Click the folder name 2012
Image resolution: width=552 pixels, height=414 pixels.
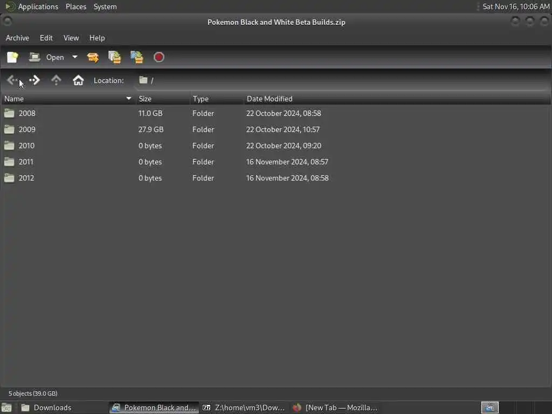click(x=26, y=178)
